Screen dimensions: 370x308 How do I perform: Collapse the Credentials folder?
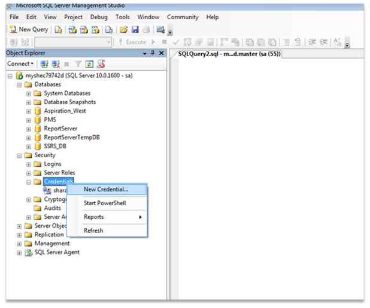point(28,182)
